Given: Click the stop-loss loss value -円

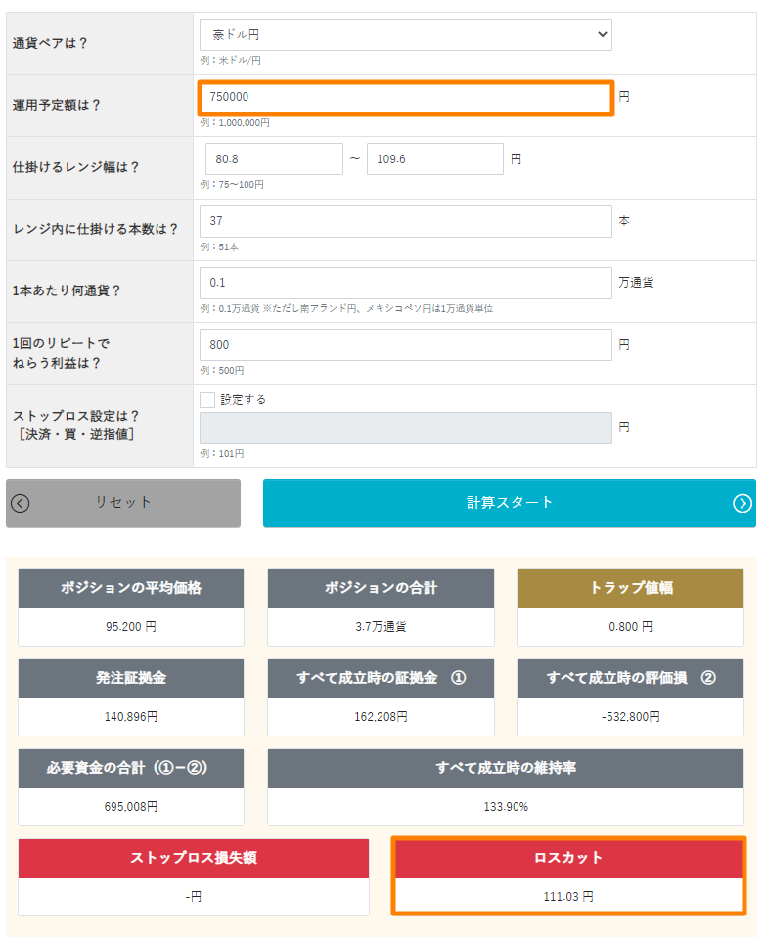Looking at the screenshot, I should [194, 896].
